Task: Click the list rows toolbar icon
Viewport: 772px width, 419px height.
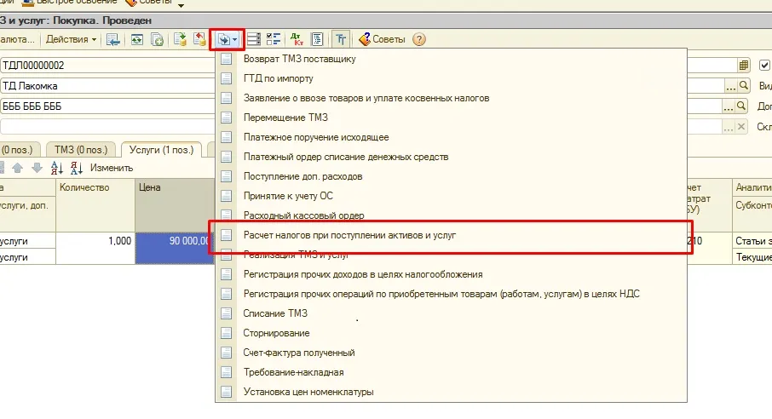Action: coord(254,39)
